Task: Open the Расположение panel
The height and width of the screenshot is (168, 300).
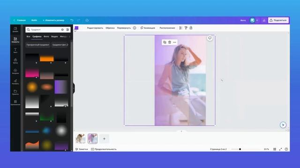Action: point(167,28)
